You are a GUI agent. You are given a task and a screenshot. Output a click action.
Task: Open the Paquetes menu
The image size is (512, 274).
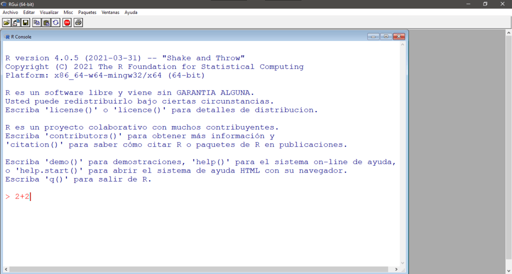point(87,12)
